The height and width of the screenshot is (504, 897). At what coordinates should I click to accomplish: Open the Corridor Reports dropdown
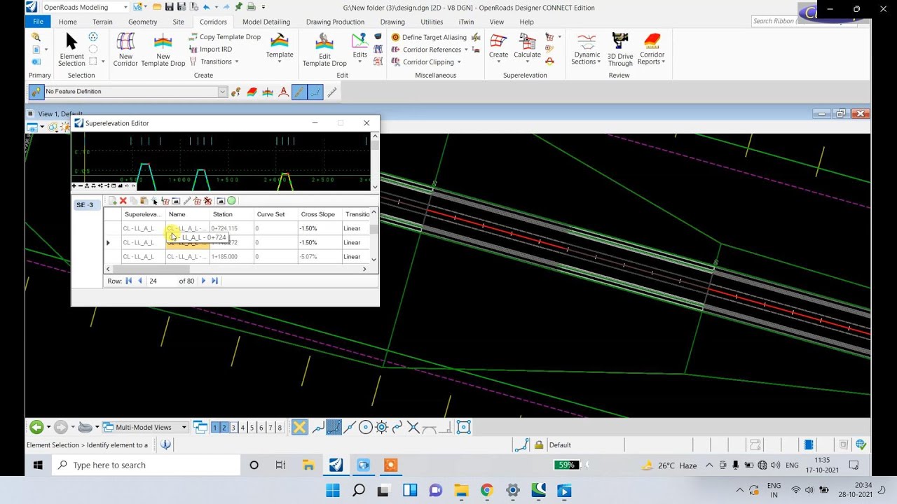coord(652,50)
